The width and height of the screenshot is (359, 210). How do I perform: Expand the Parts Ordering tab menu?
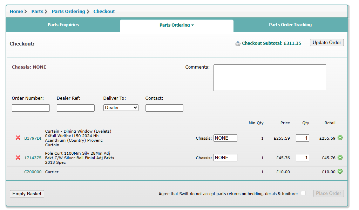176,25
